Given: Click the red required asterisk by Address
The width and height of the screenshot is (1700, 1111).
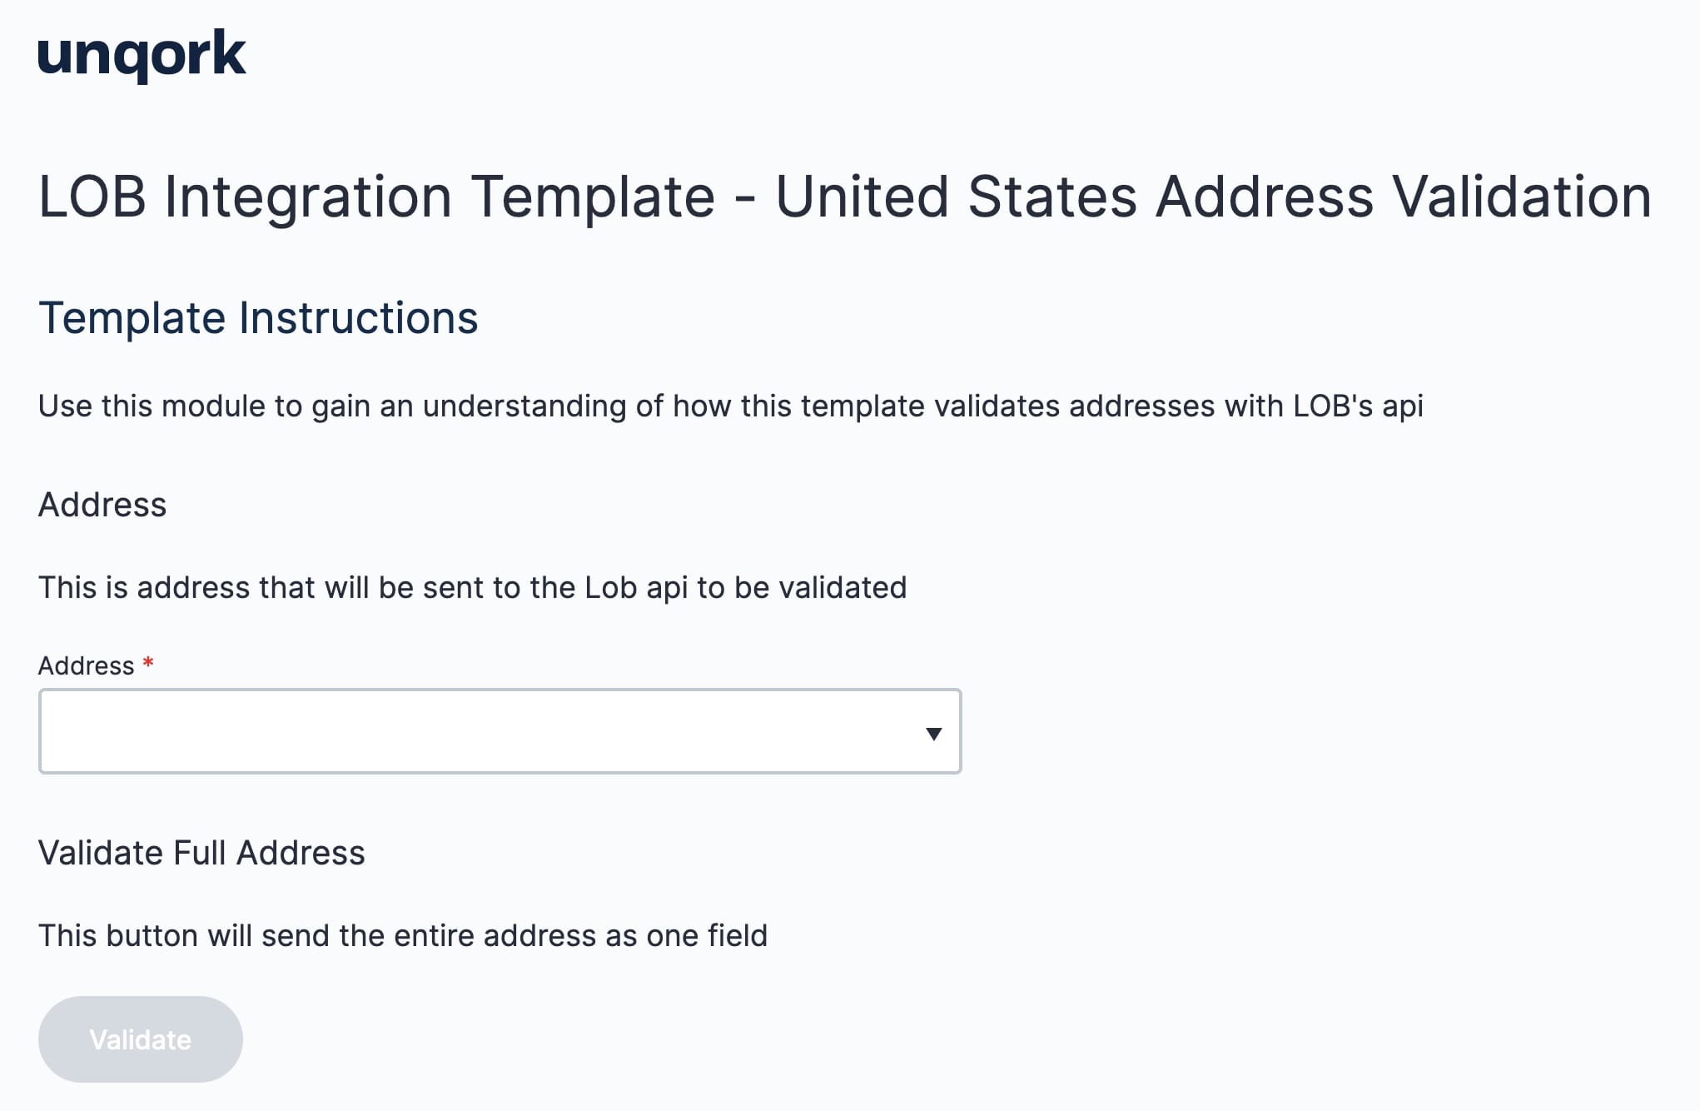Looking at the screenshot, I should [148, 663].
